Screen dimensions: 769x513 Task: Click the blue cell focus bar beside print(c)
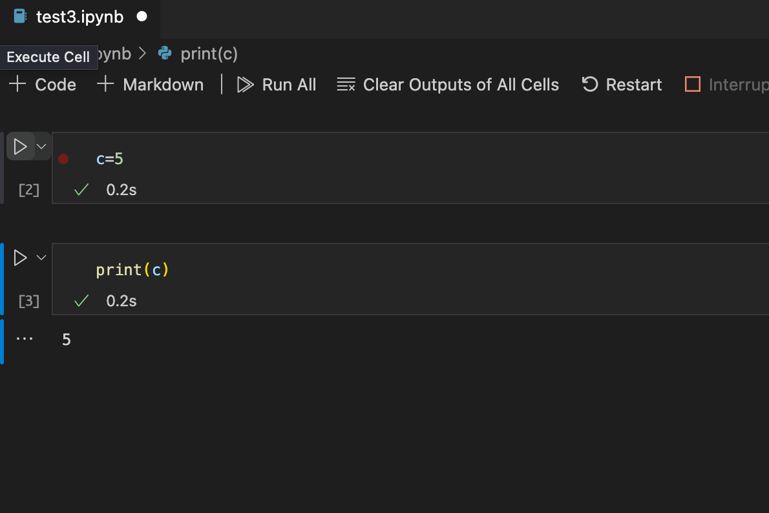click(2, 279)
